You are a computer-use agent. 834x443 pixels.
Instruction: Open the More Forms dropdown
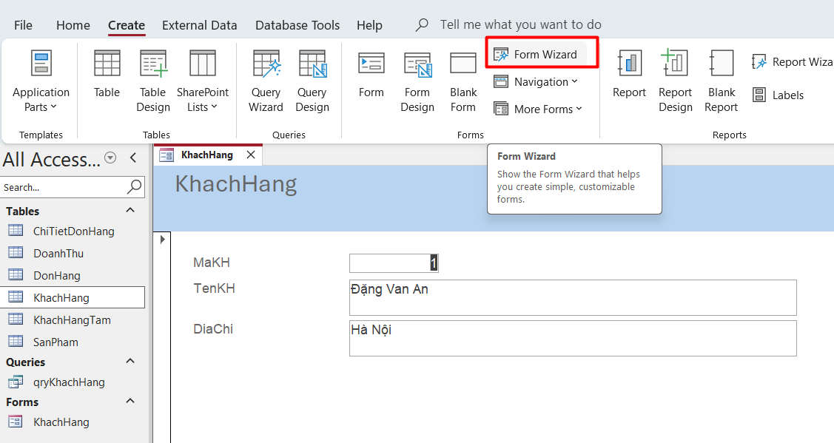click(x=539, y=109)
